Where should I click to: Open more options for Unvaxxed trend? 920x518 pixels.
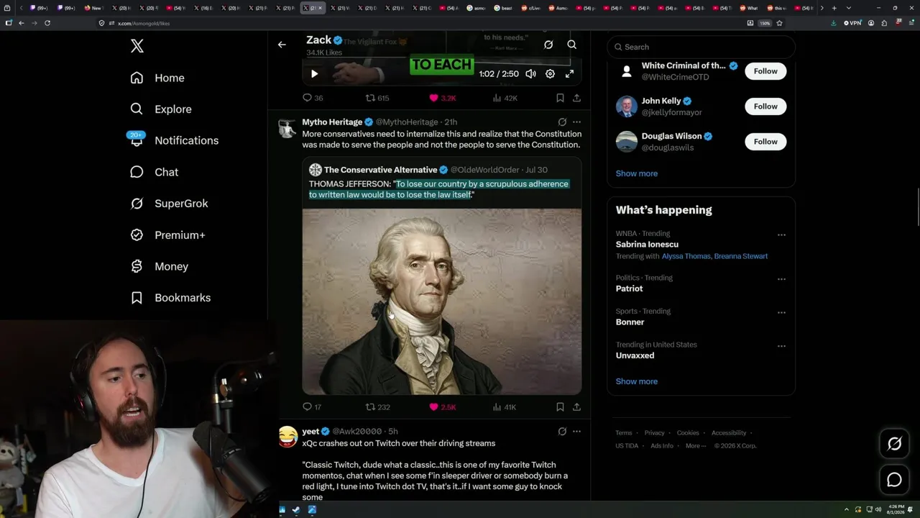pos(781,346)
